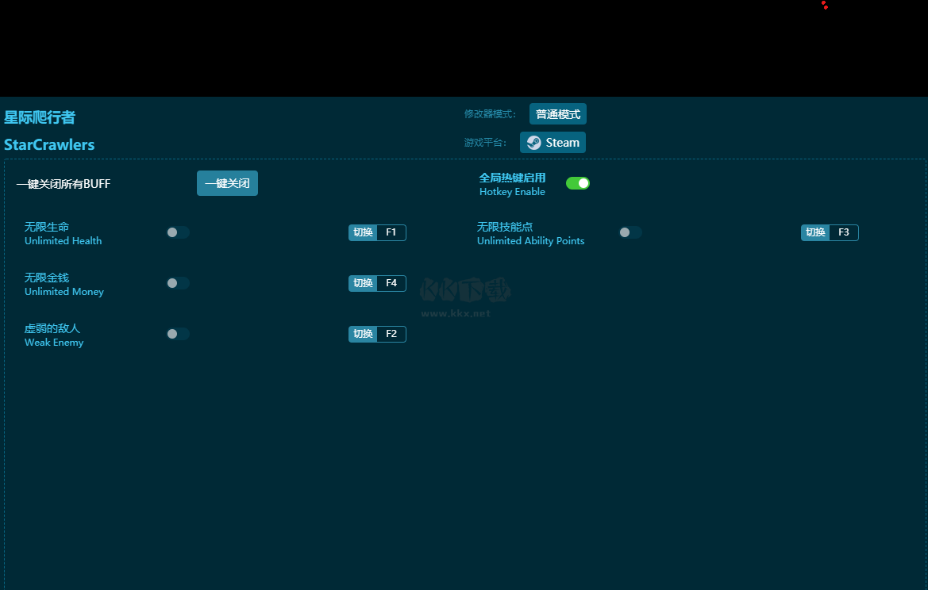The height and width of the screenshot is (590, 928).
Task: Click the StarCrawlers title text
Action: 49,145
